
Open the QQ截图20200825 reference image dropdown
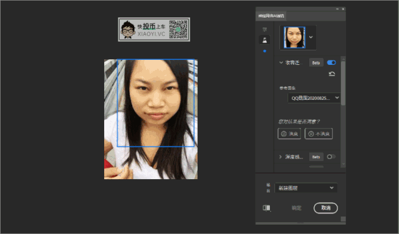pos(314,98)
